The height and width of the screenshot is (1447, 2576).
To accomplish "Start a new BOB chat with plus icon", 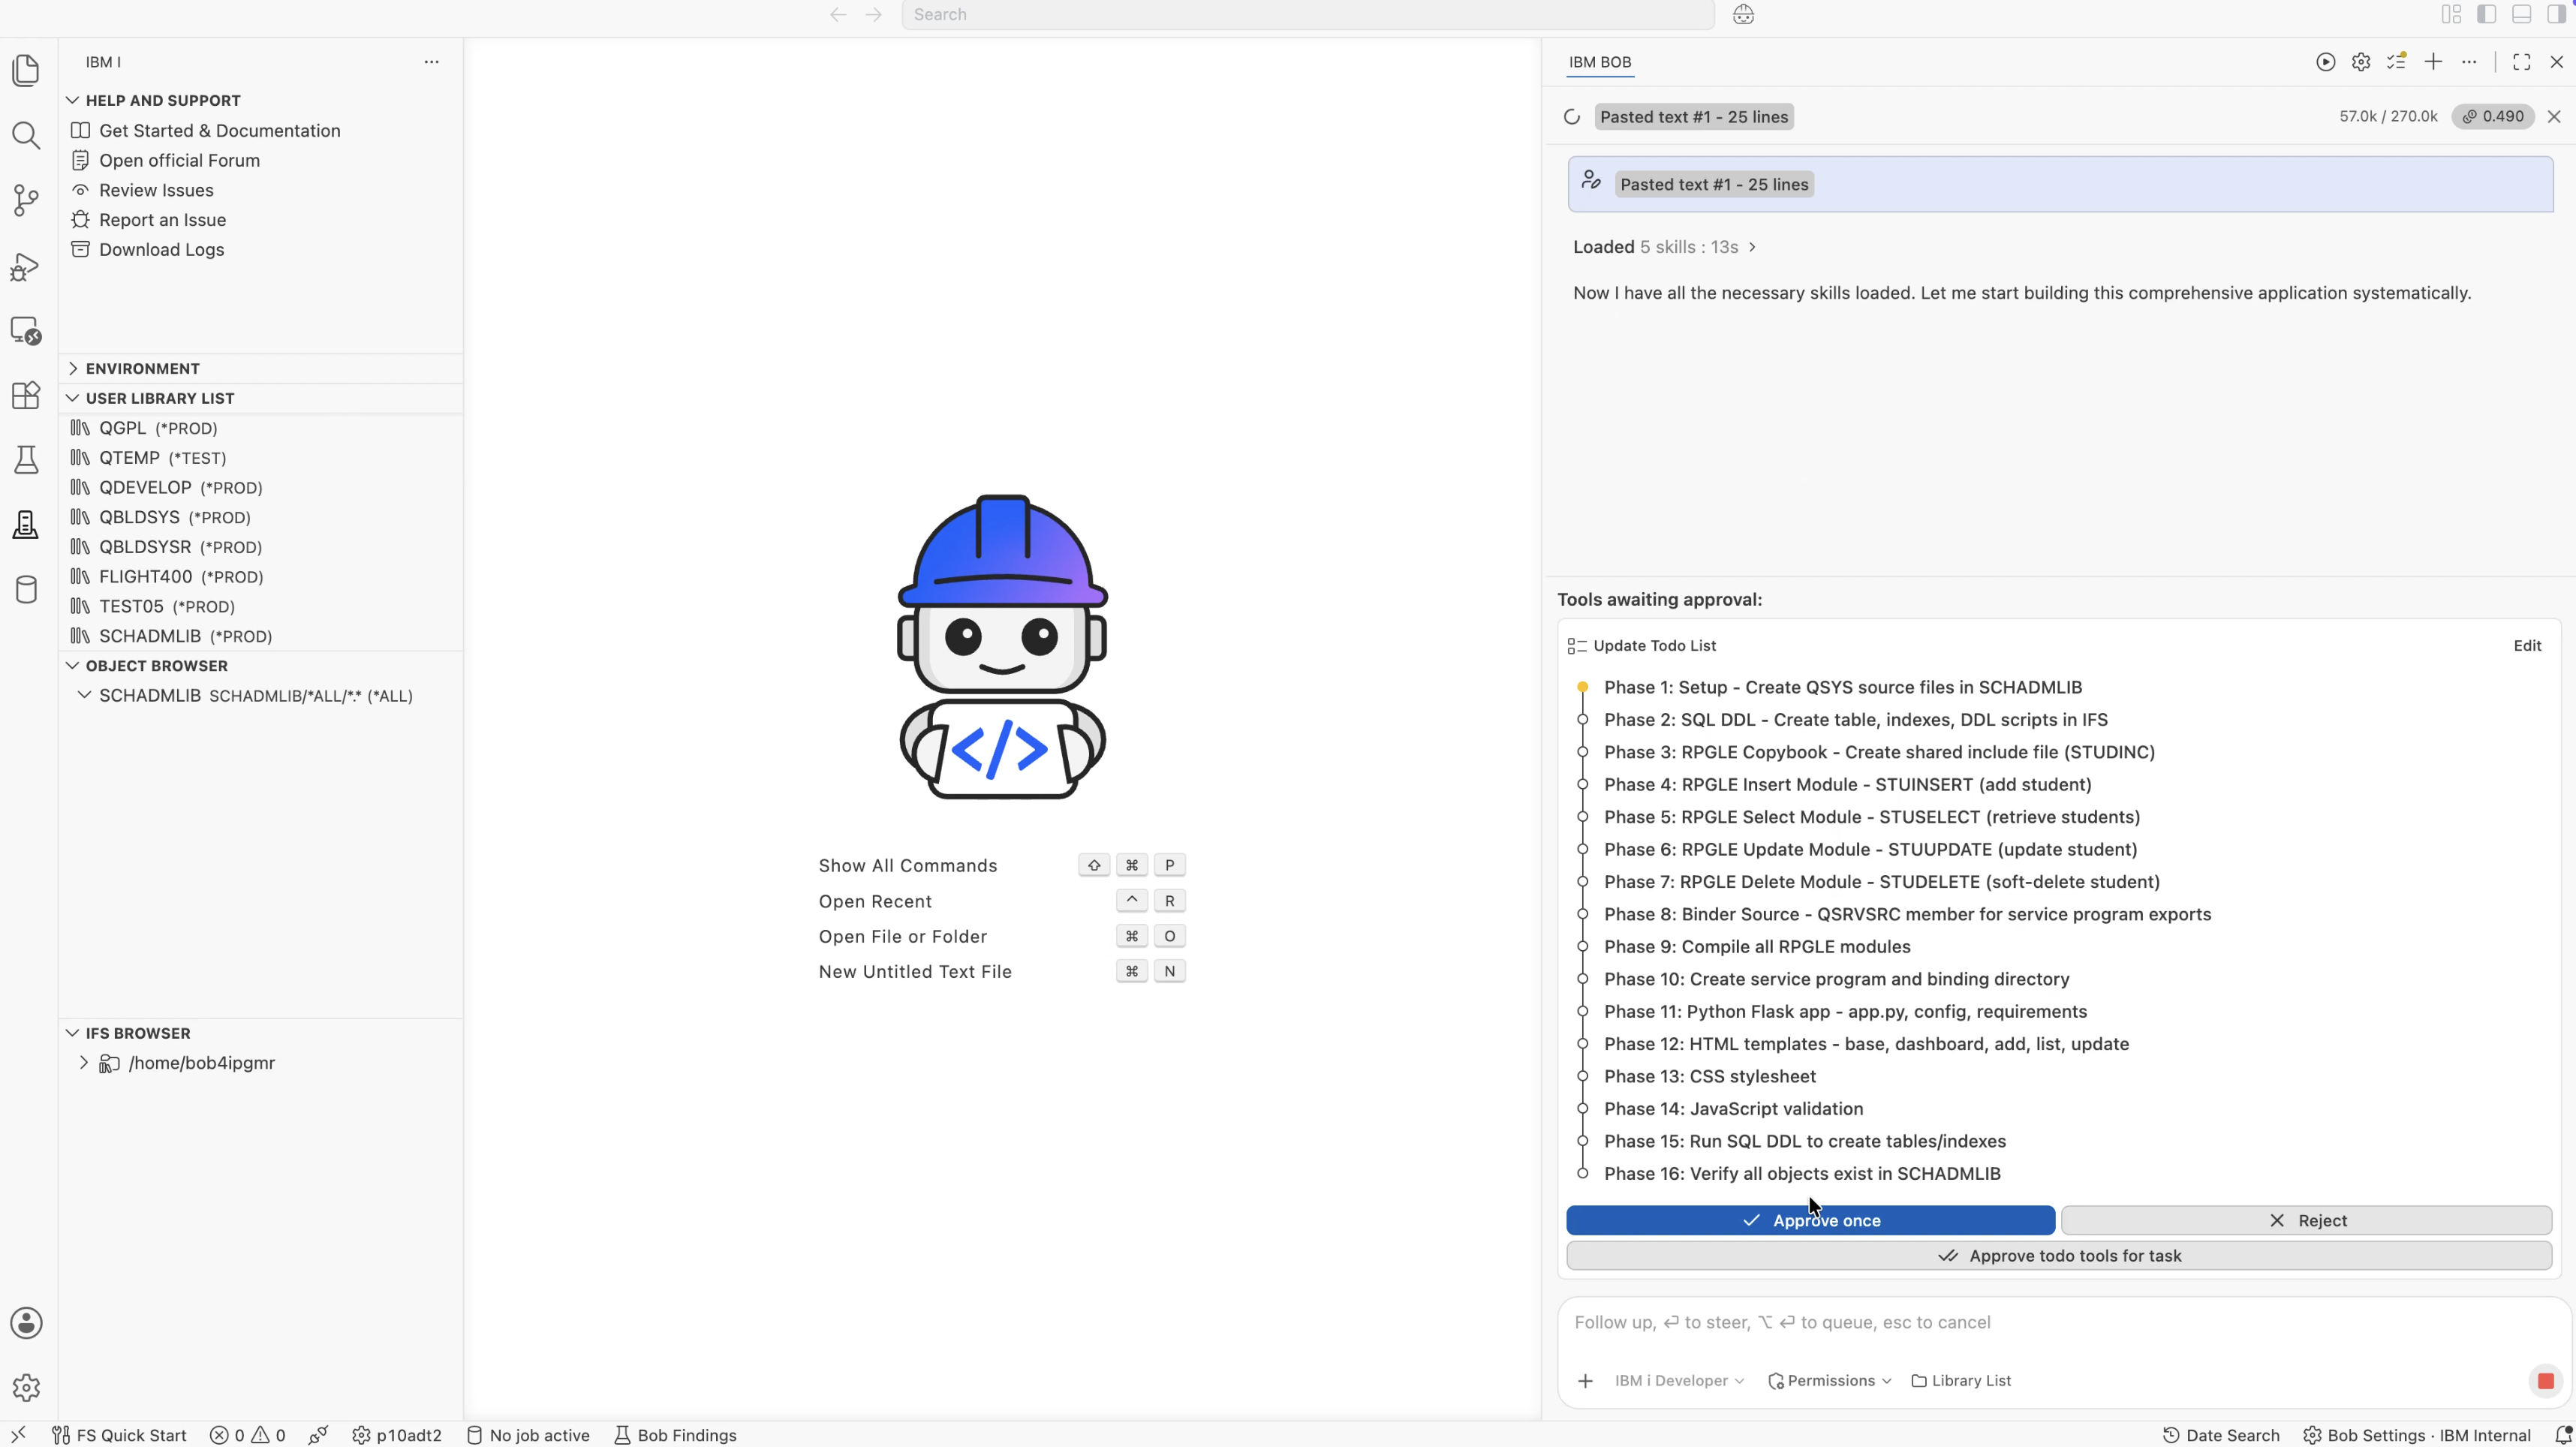I will coord(2433,62).
